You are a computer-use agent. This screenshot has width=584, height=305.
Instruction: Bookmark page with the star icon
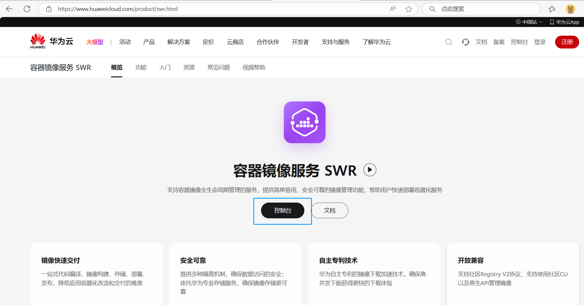409,9
